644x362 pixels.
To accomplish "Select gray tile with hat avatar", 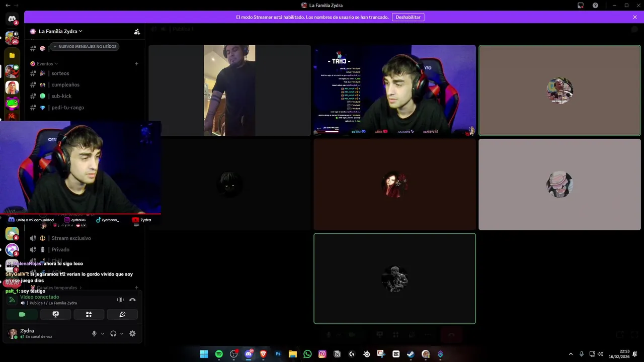I will tap(559, 185).
